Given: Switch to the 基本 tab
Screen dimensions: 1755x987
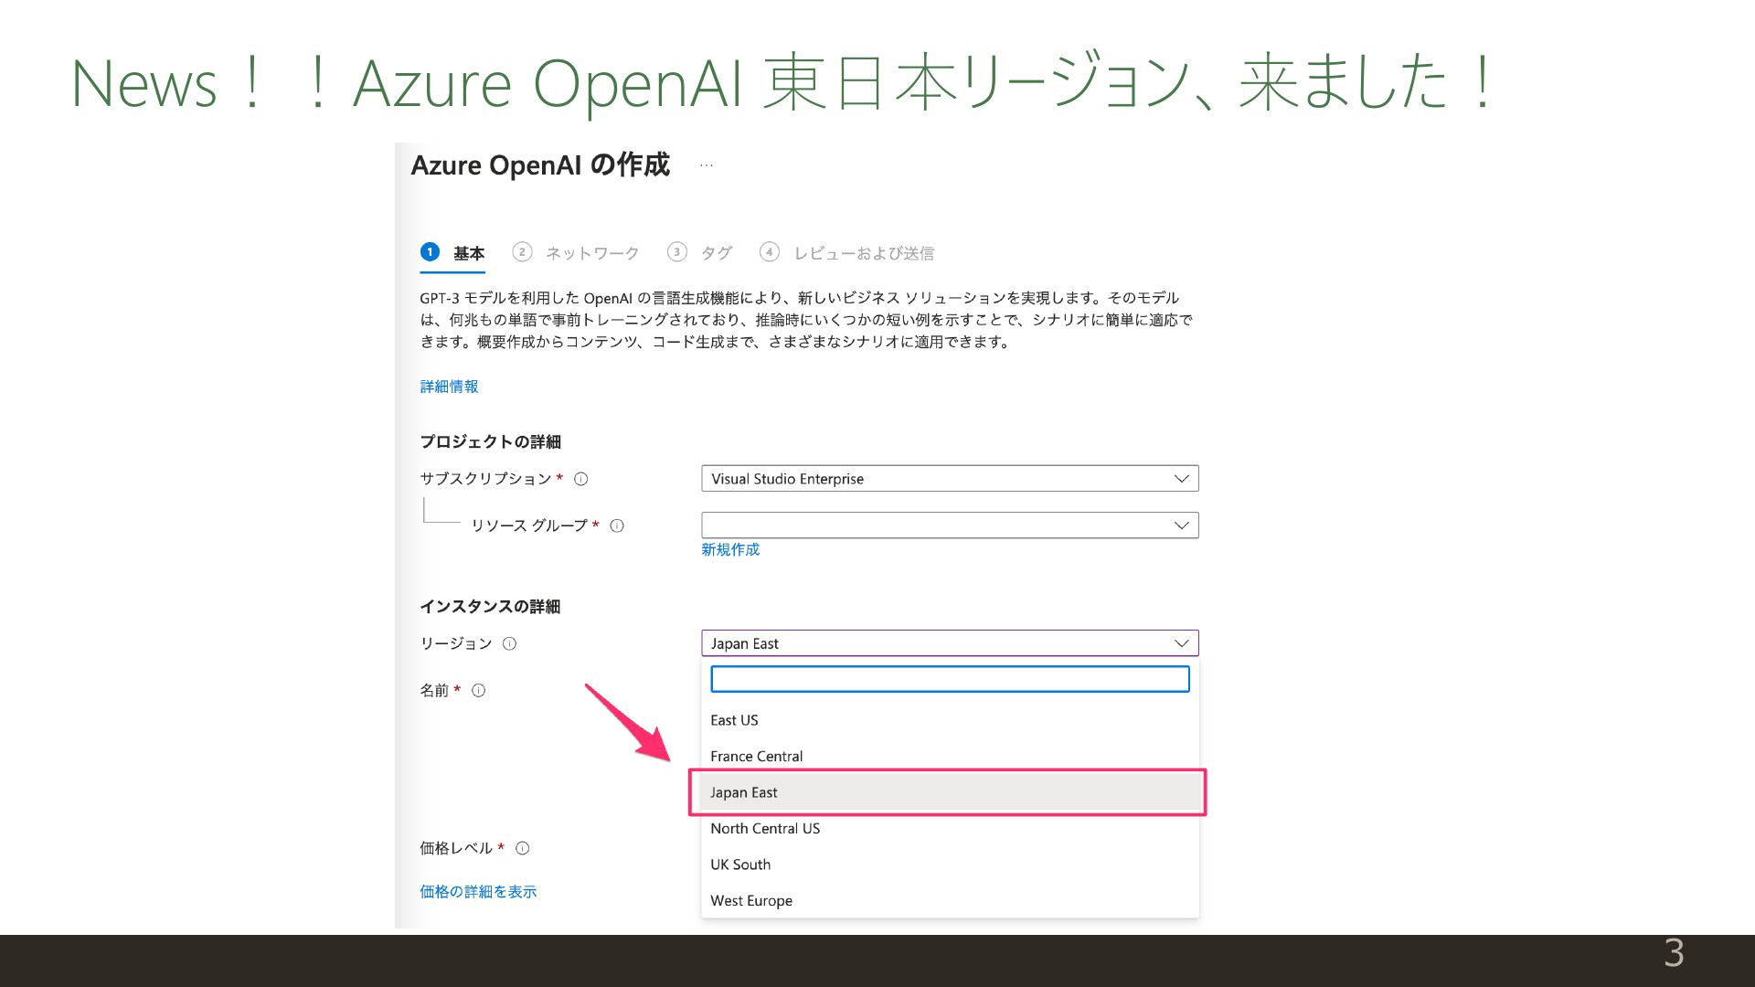Looking at the screenshot, I should [452, 253].
